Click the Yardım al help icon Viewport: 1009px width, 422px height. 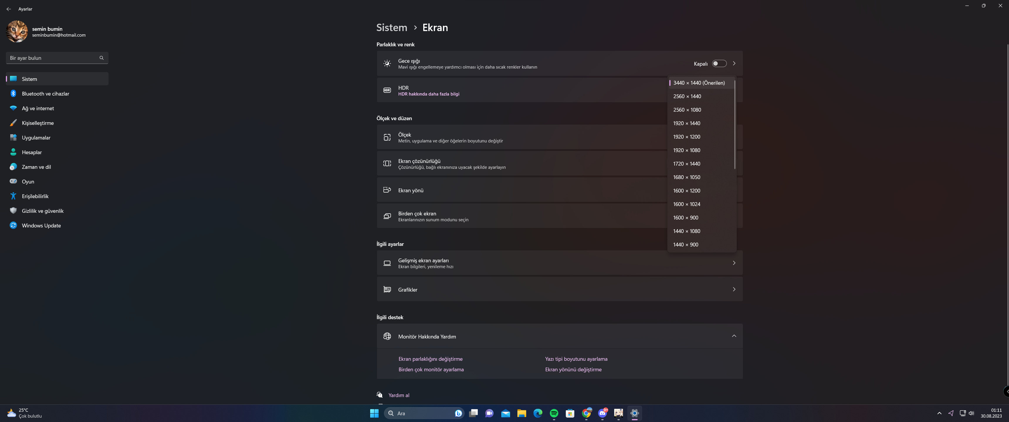point(380,395)
